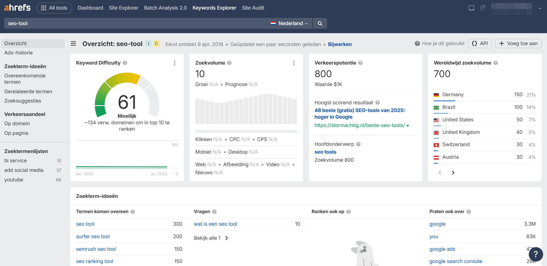Open Keyword Difficulty help tooltip icon
This screenshot has height=266, width=547.
tap(125, 63)
